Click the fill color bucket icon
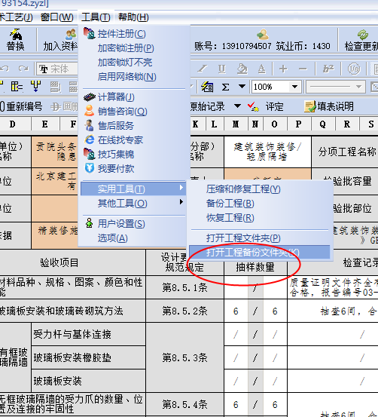This screenshot has height=417, width=378. (242, 69)
